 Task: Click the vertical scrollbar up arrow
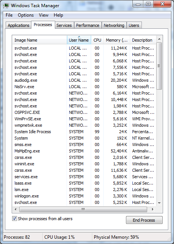[159, 39]
